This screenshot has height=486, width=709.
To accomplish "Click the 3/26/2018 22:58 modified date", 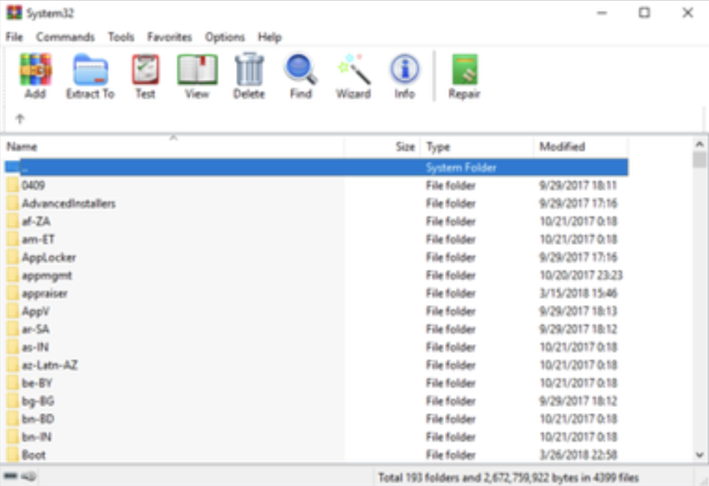I will (x=578, y=454).
